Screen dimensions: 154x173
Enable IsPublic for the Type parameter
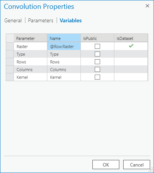pyautogui.click(x=97, y=54)
